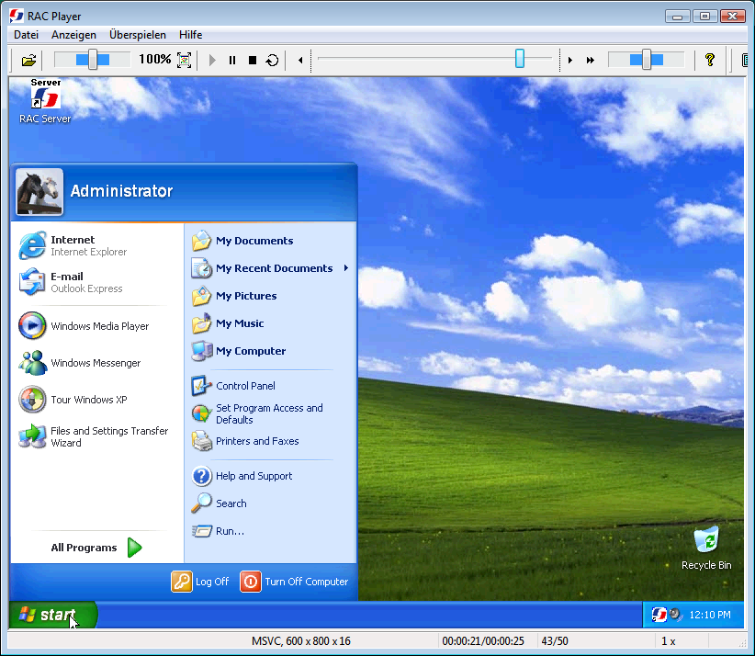Open the Anzeigen menu

[x=73, y=35]
